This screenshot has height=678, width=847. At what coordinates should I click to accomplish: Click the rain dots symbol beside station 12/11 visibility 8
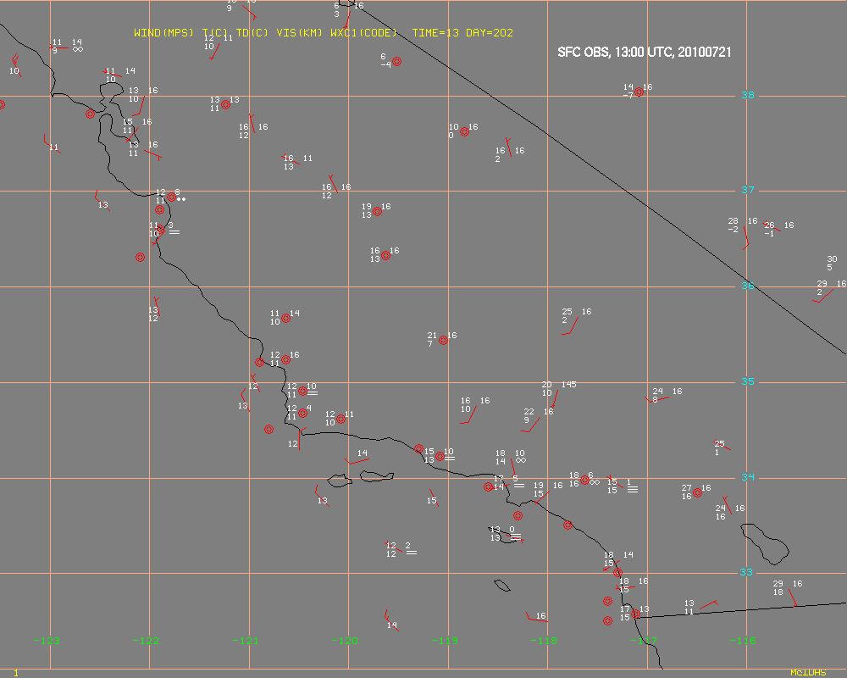point(181,199)
